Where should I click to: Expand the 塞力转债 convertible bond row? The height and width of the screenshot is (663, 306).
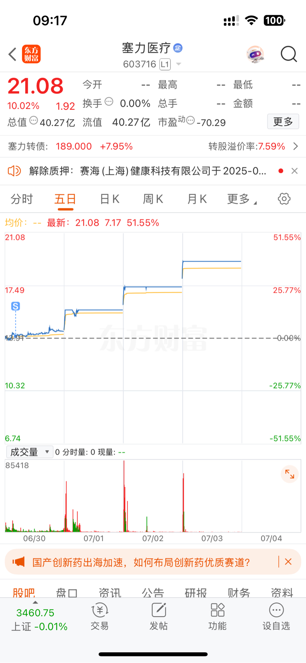[x=153, y=146]
